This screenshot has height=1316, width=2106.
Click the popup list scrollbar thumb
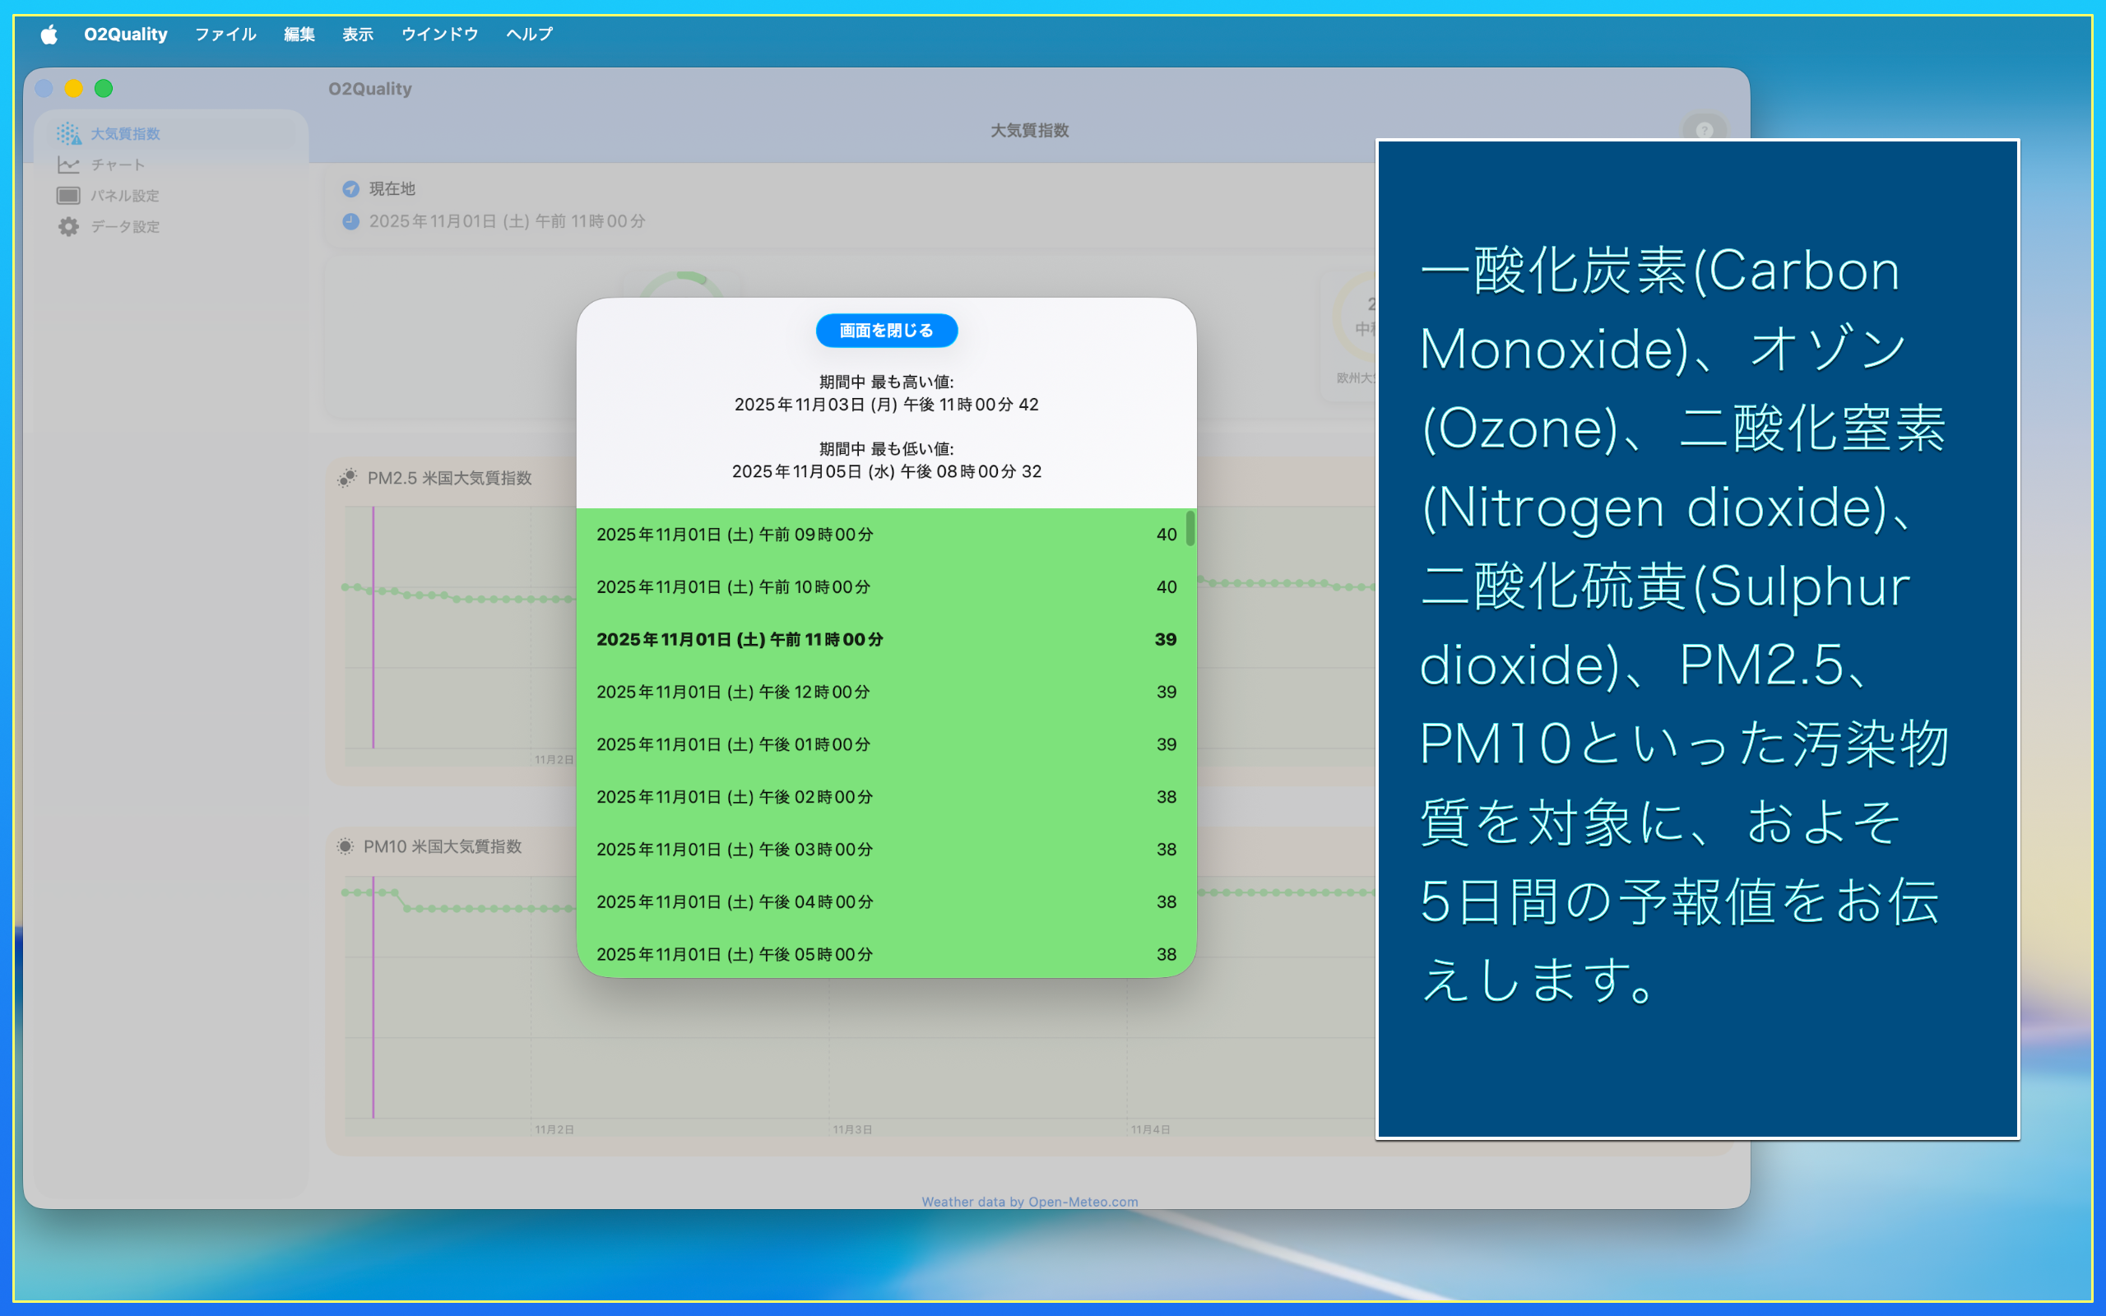coord(1190,528)
